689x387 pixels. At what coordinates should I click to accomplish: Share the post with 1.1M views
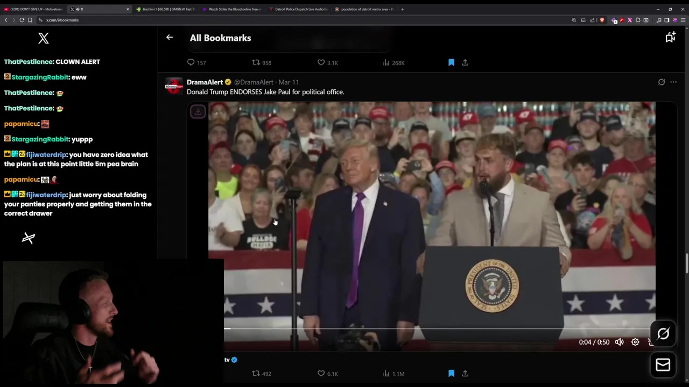(465, 374)
